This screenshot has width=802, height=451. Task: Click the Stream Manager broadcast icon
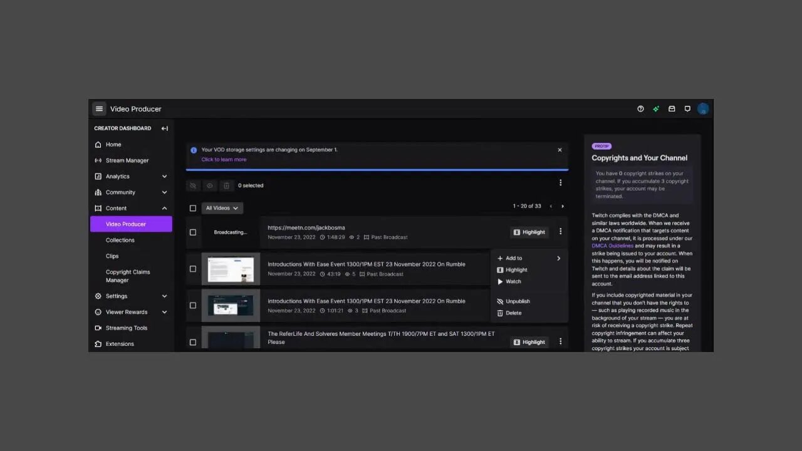click(x=98, y=160)
